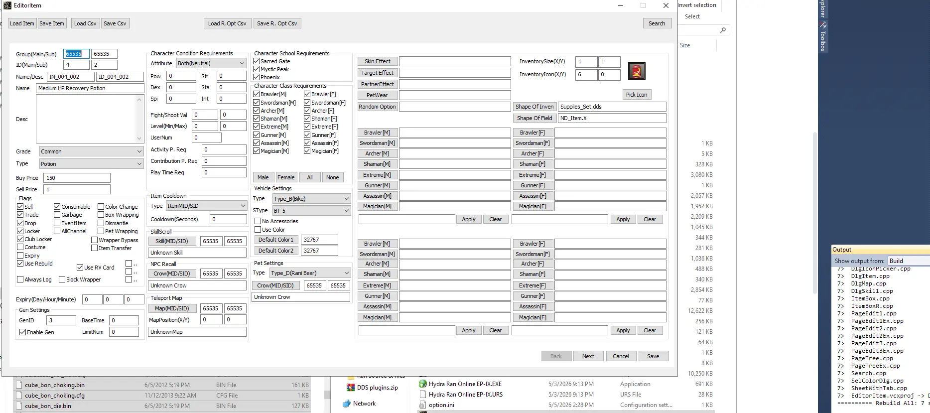Click the Pick Icon button

[637, 95]
